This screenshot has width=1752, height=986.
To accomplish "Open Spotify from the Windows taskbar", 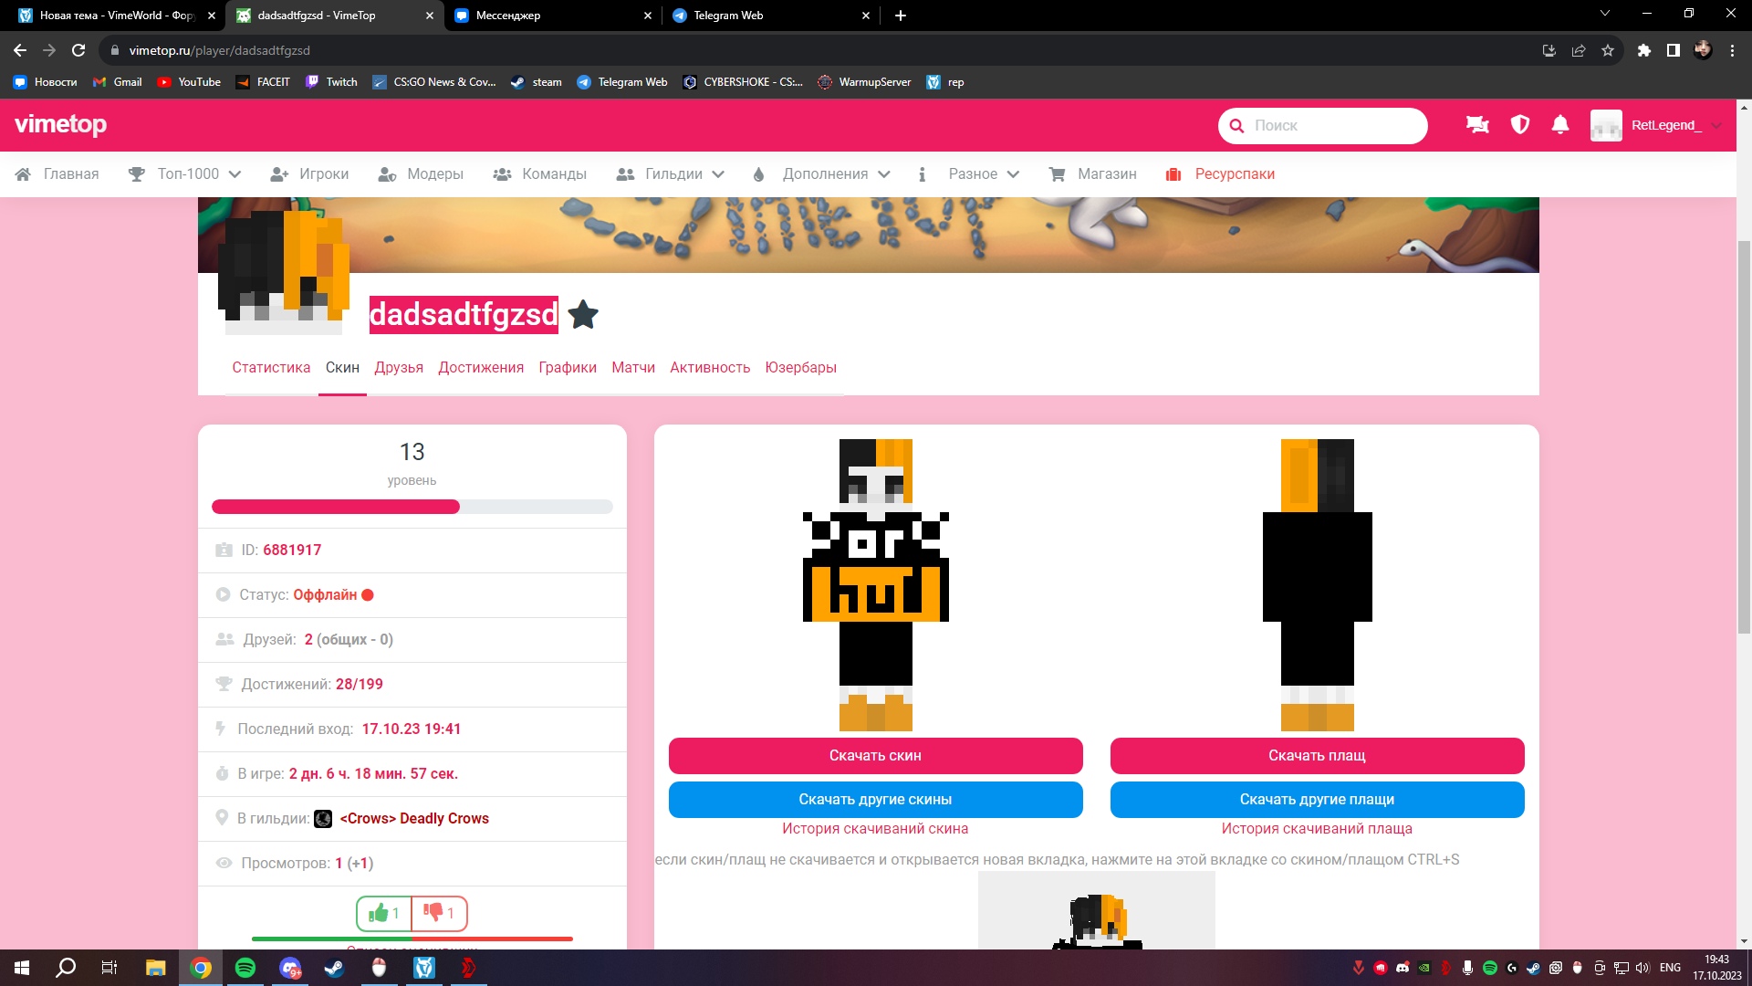I will [245, 968].
